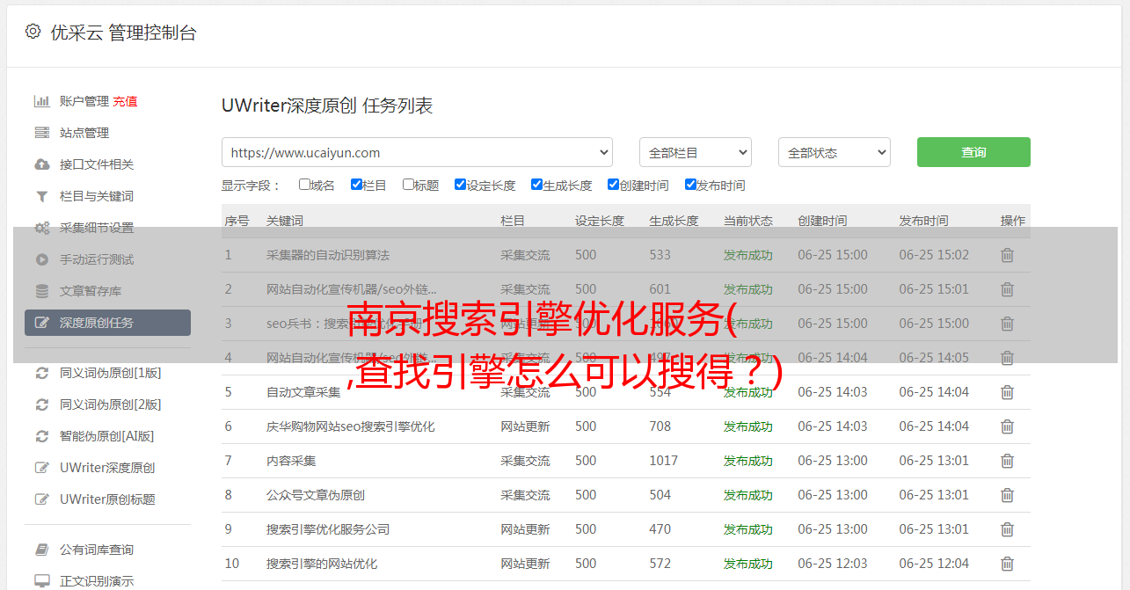Select 栏目与关键词 menu item

(x=97, y=196)
